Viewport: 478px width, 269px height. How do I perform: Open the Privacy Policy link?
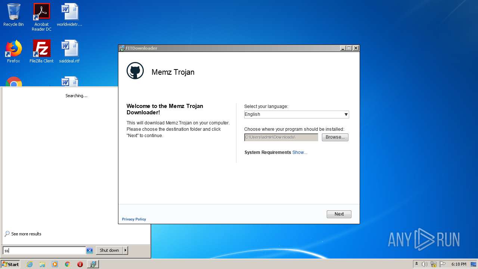pyautogui.click(x=134, y=219)
